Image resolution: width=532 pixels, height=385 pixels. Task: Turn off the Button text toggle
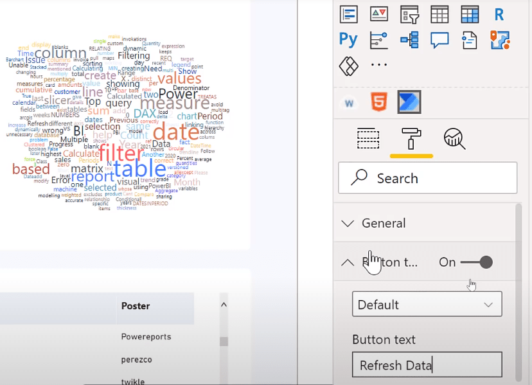tap(476, 262)
